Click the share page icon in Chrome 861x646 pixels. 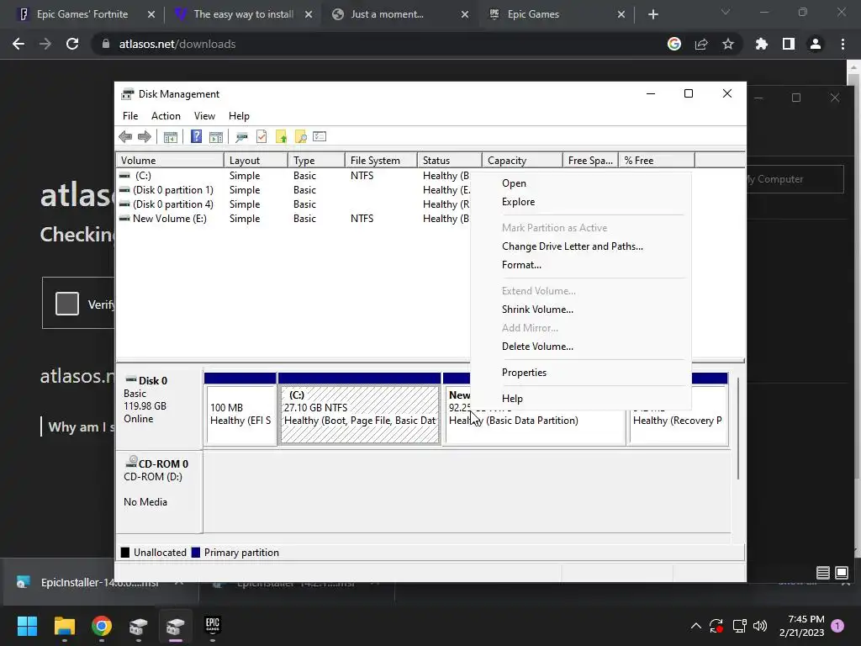[701, 44]
